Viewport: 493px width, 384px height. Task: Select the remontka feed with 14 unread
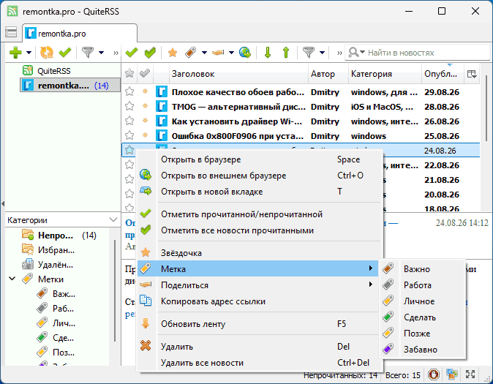point(69,86)
